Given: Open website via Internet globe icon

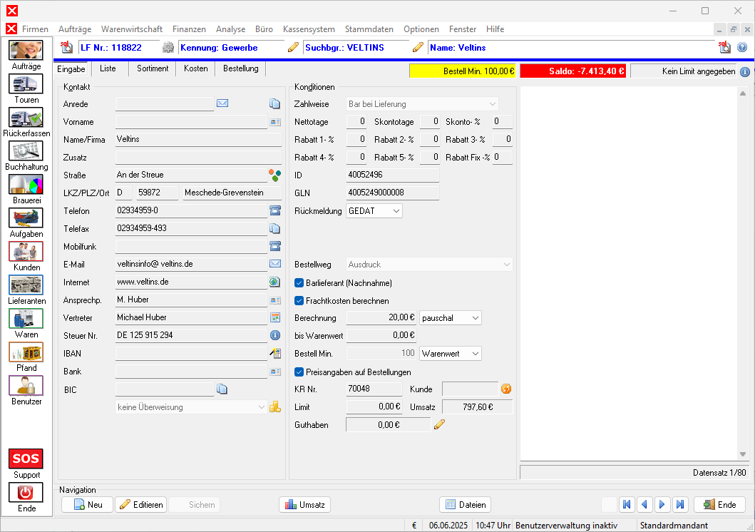Looking at the screenshot, I should click(274, 282).
